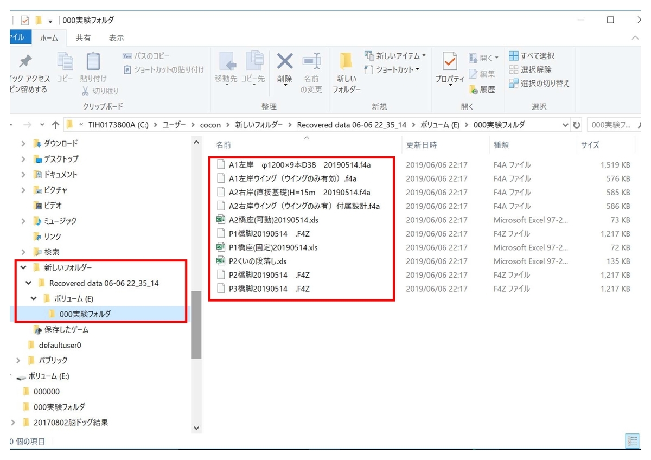Screen dimensions: 651x460
Task: Sort by 種類 column header
Action: coord(501,145)
